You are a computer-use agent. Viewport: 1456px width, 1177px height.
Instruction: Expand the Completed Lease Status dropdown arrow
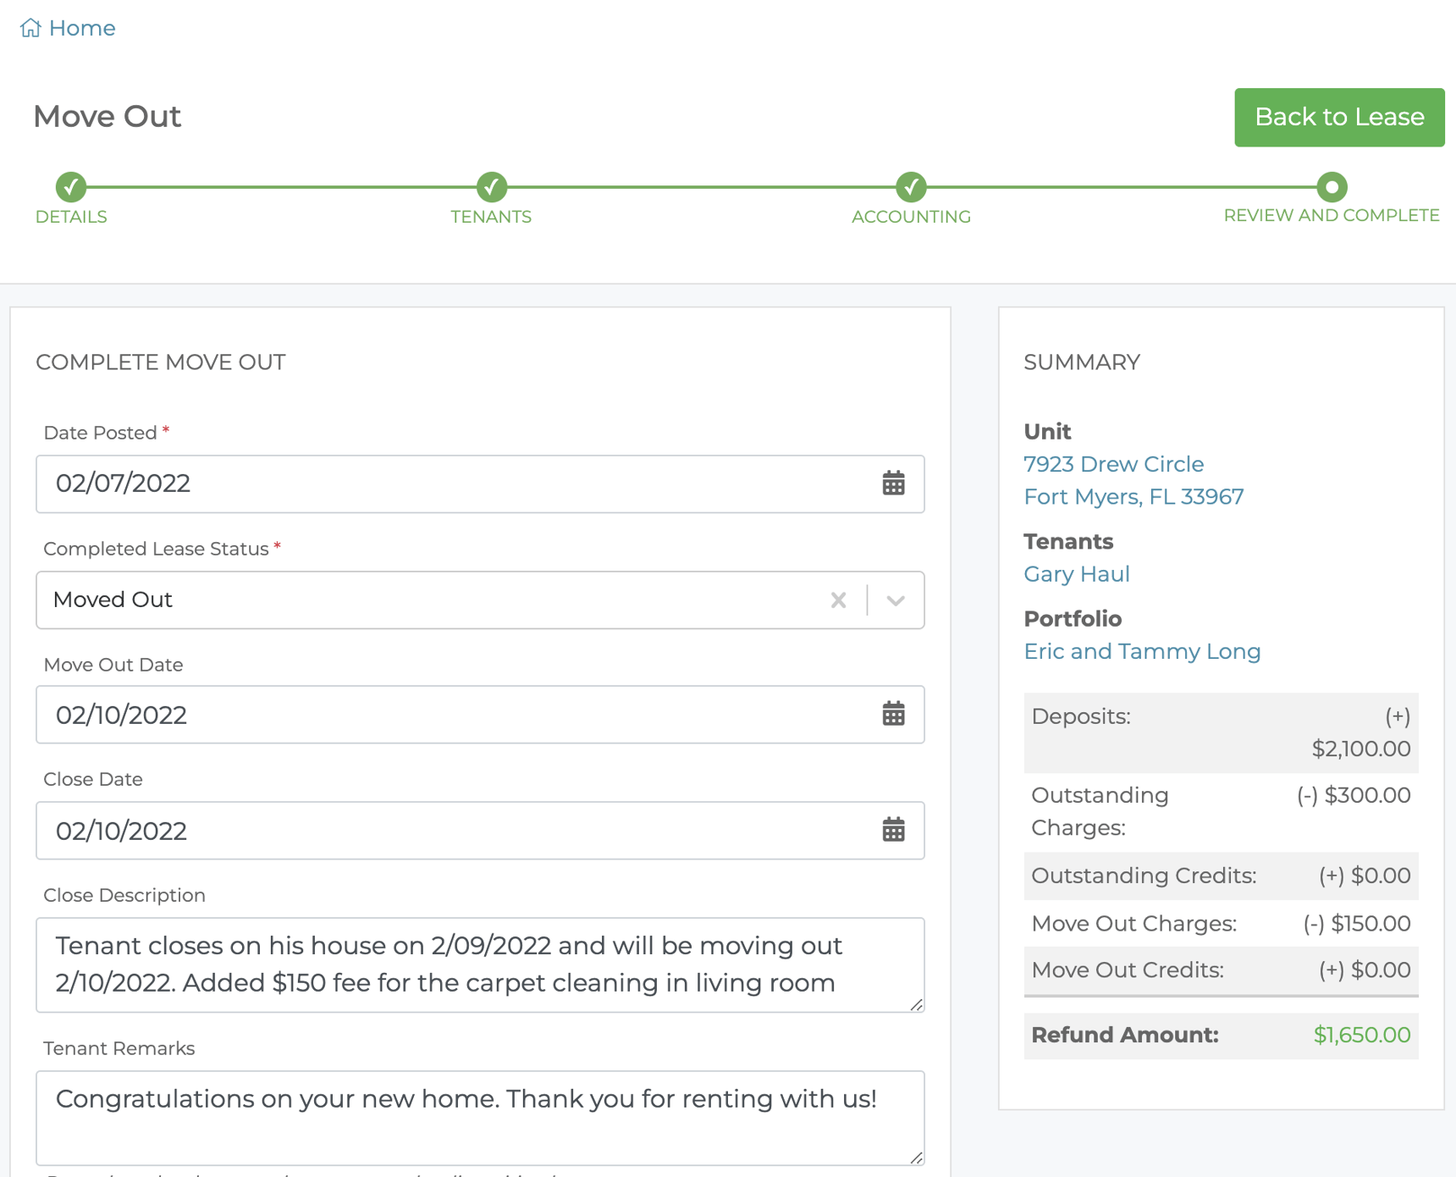[x=896, y=600]
